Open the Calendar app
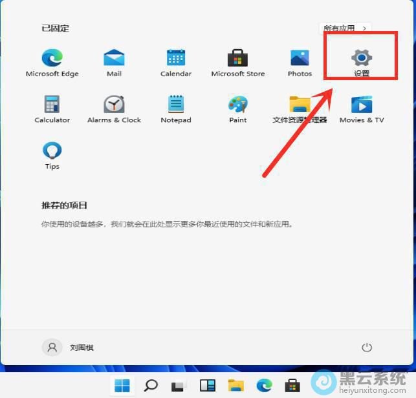The width and height of the screenshot is (416, 398). 176,59
